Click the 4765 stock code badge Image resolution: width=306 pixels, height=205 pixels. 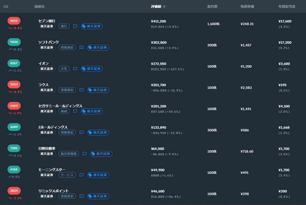[x=14, y=170]
